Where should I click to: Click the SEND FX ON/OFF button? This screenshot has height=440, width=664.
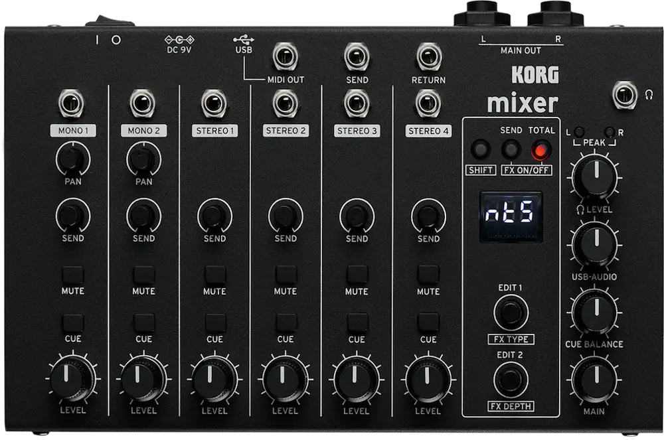click(511, 150)
